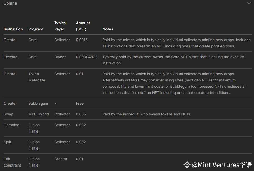Screen dimensions: 254x171
Task: Click the Creator payer cell
Action: 61,159
